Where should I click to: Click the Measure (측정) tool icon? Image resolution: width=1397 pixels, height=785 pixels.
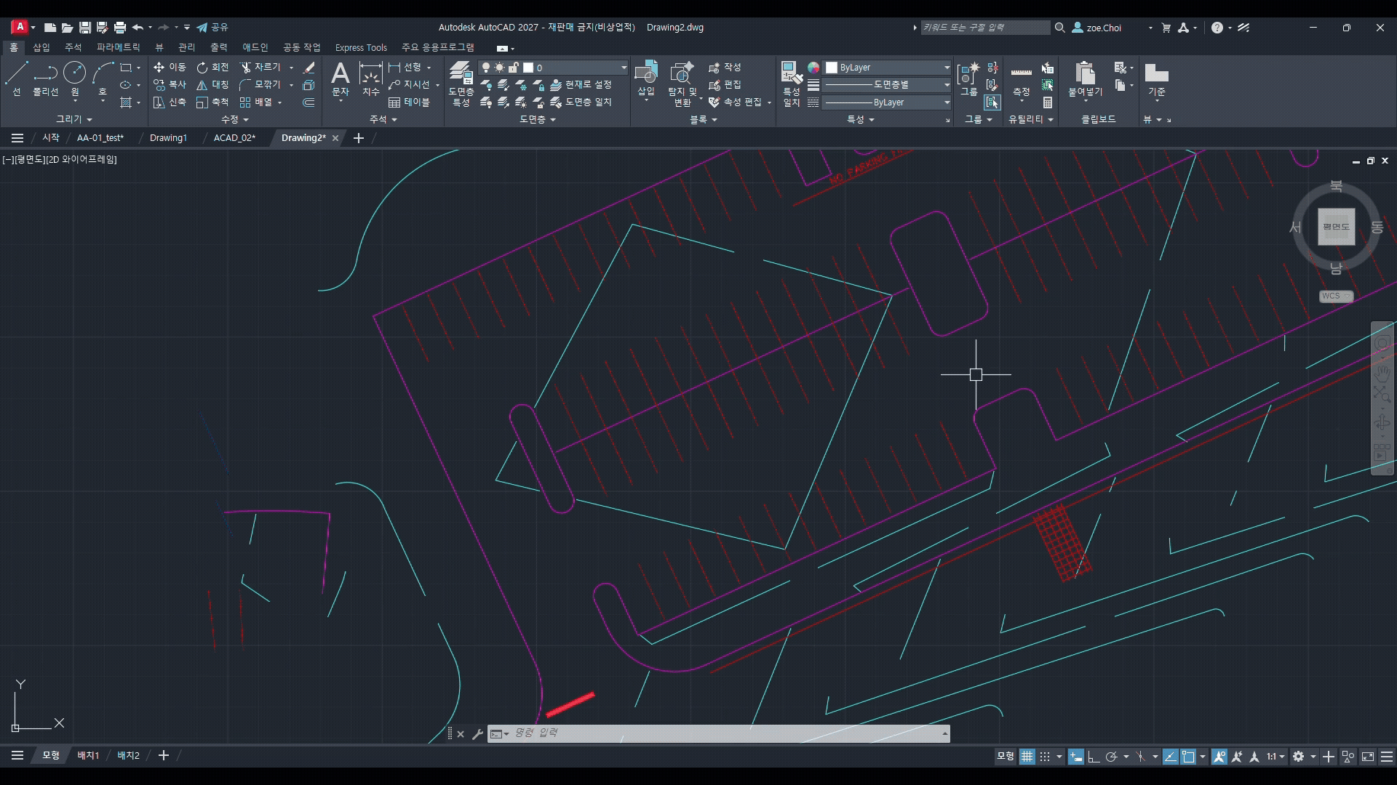(x=1022, y=80)
